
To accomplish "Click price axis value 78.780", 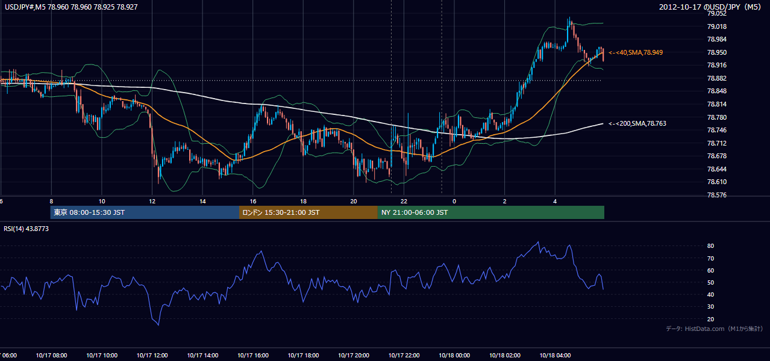I will (716, 117).
